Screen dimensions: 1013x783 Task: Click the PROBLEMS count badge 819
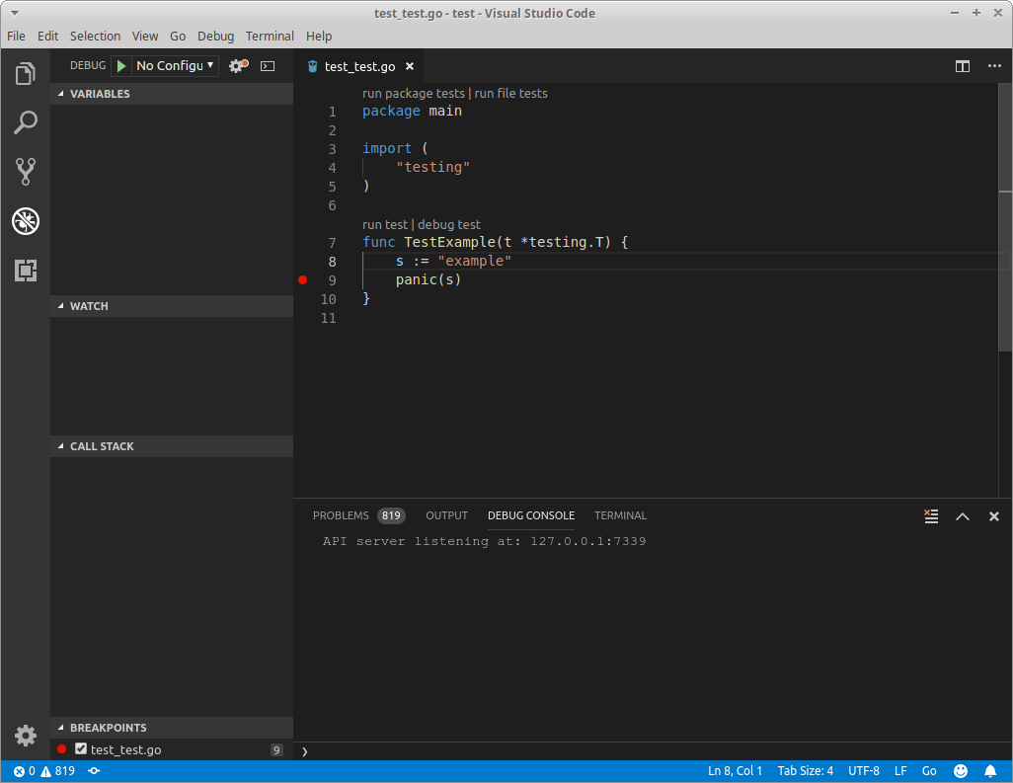tap(391, 515)
